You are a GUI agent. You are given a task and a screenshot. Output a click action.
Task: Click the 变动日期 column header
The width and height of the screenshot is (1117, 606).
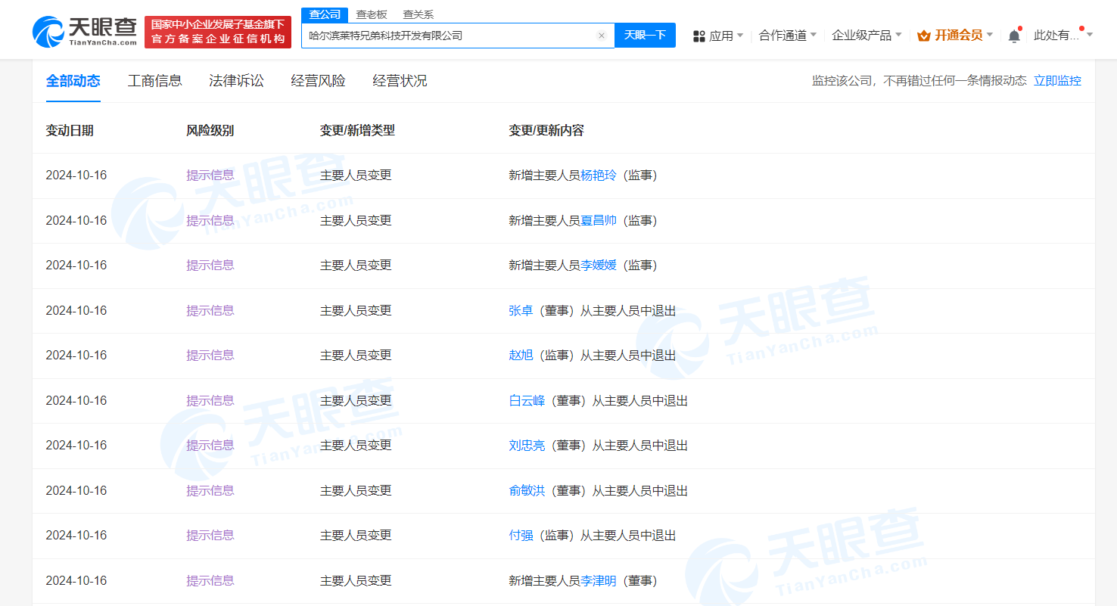[70, 131]
